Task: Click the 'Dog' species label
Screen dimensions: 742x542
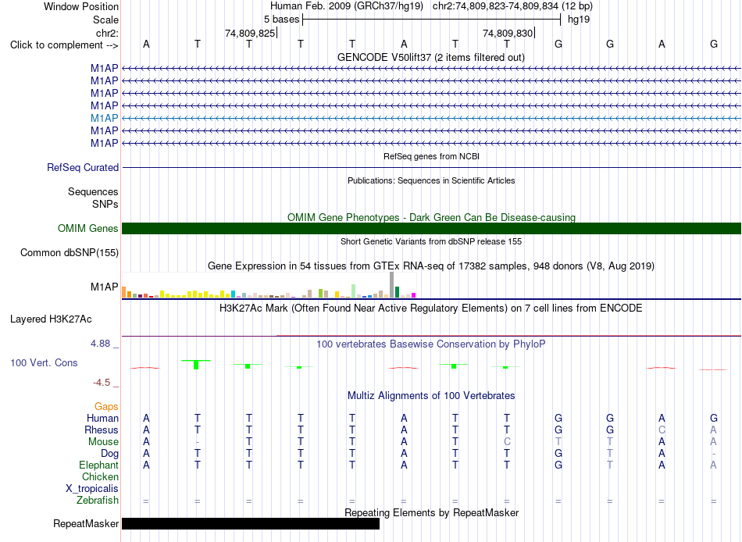Action: click(x=109, y=454)
